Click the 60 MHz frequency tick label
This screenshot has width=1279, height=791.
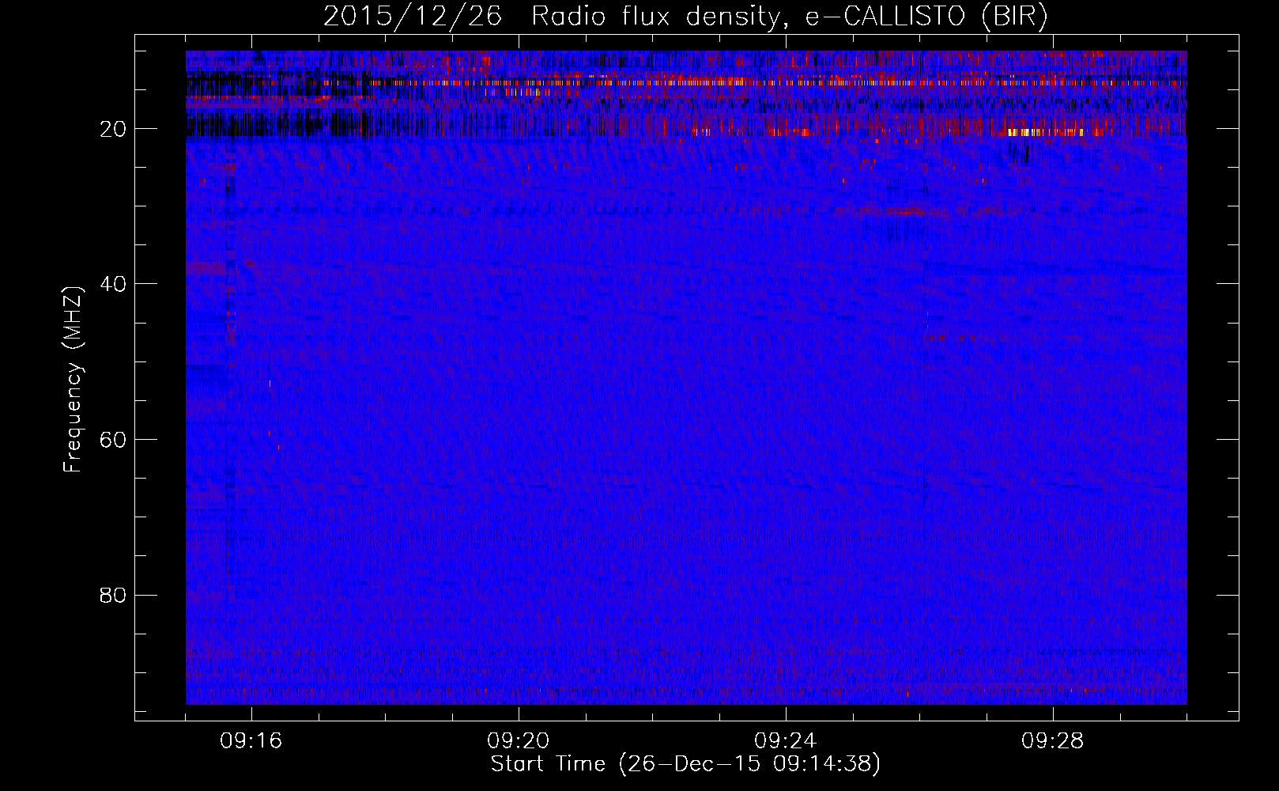click(x=113, y=440)
